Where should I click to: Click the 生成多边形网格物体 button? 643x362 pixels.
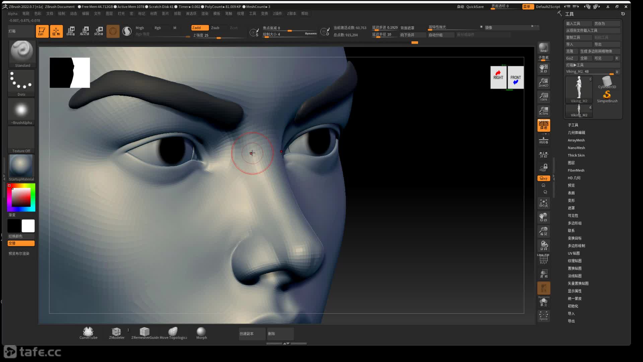pyautogui.click(x=599, y=51)
